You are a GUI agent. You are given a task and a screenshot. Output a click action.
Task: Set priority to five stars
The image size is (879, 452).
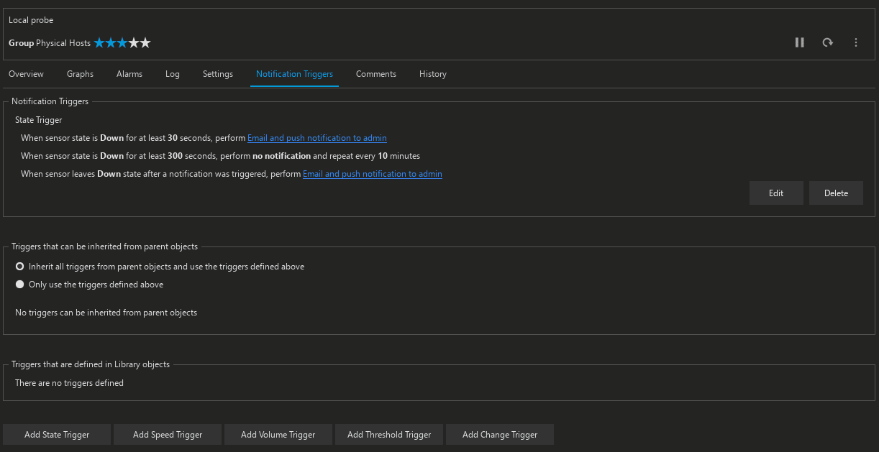(x=145, y=43)
